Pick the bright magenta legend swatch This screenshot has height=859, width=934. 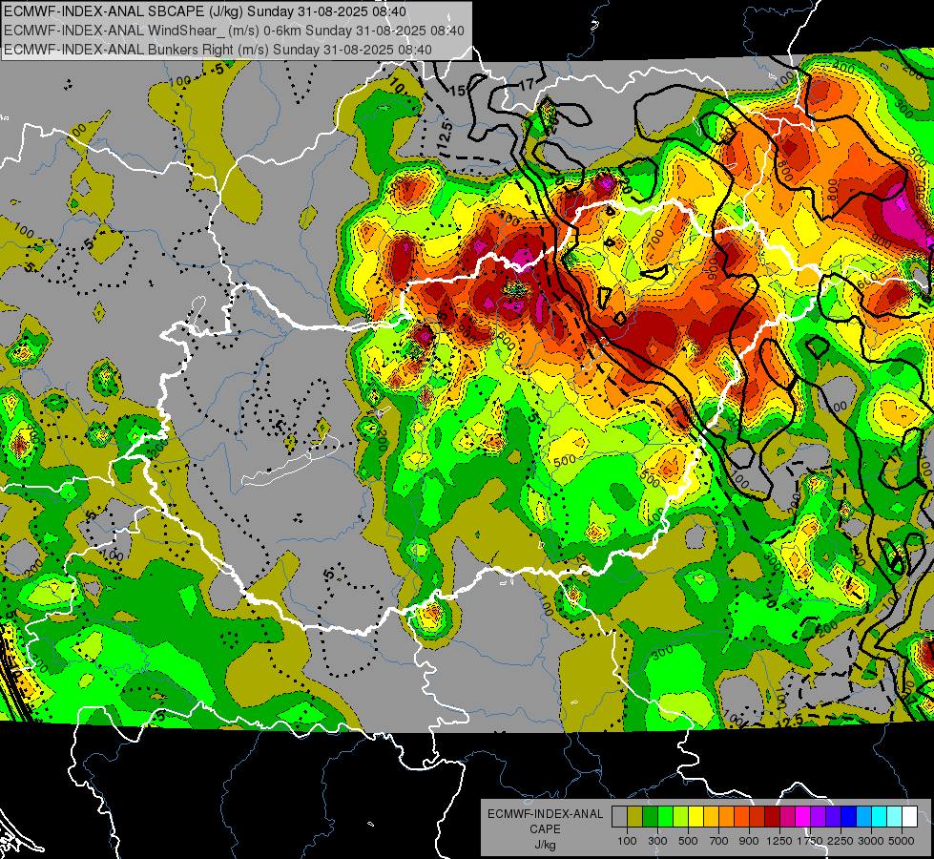(x=803, y=816)
